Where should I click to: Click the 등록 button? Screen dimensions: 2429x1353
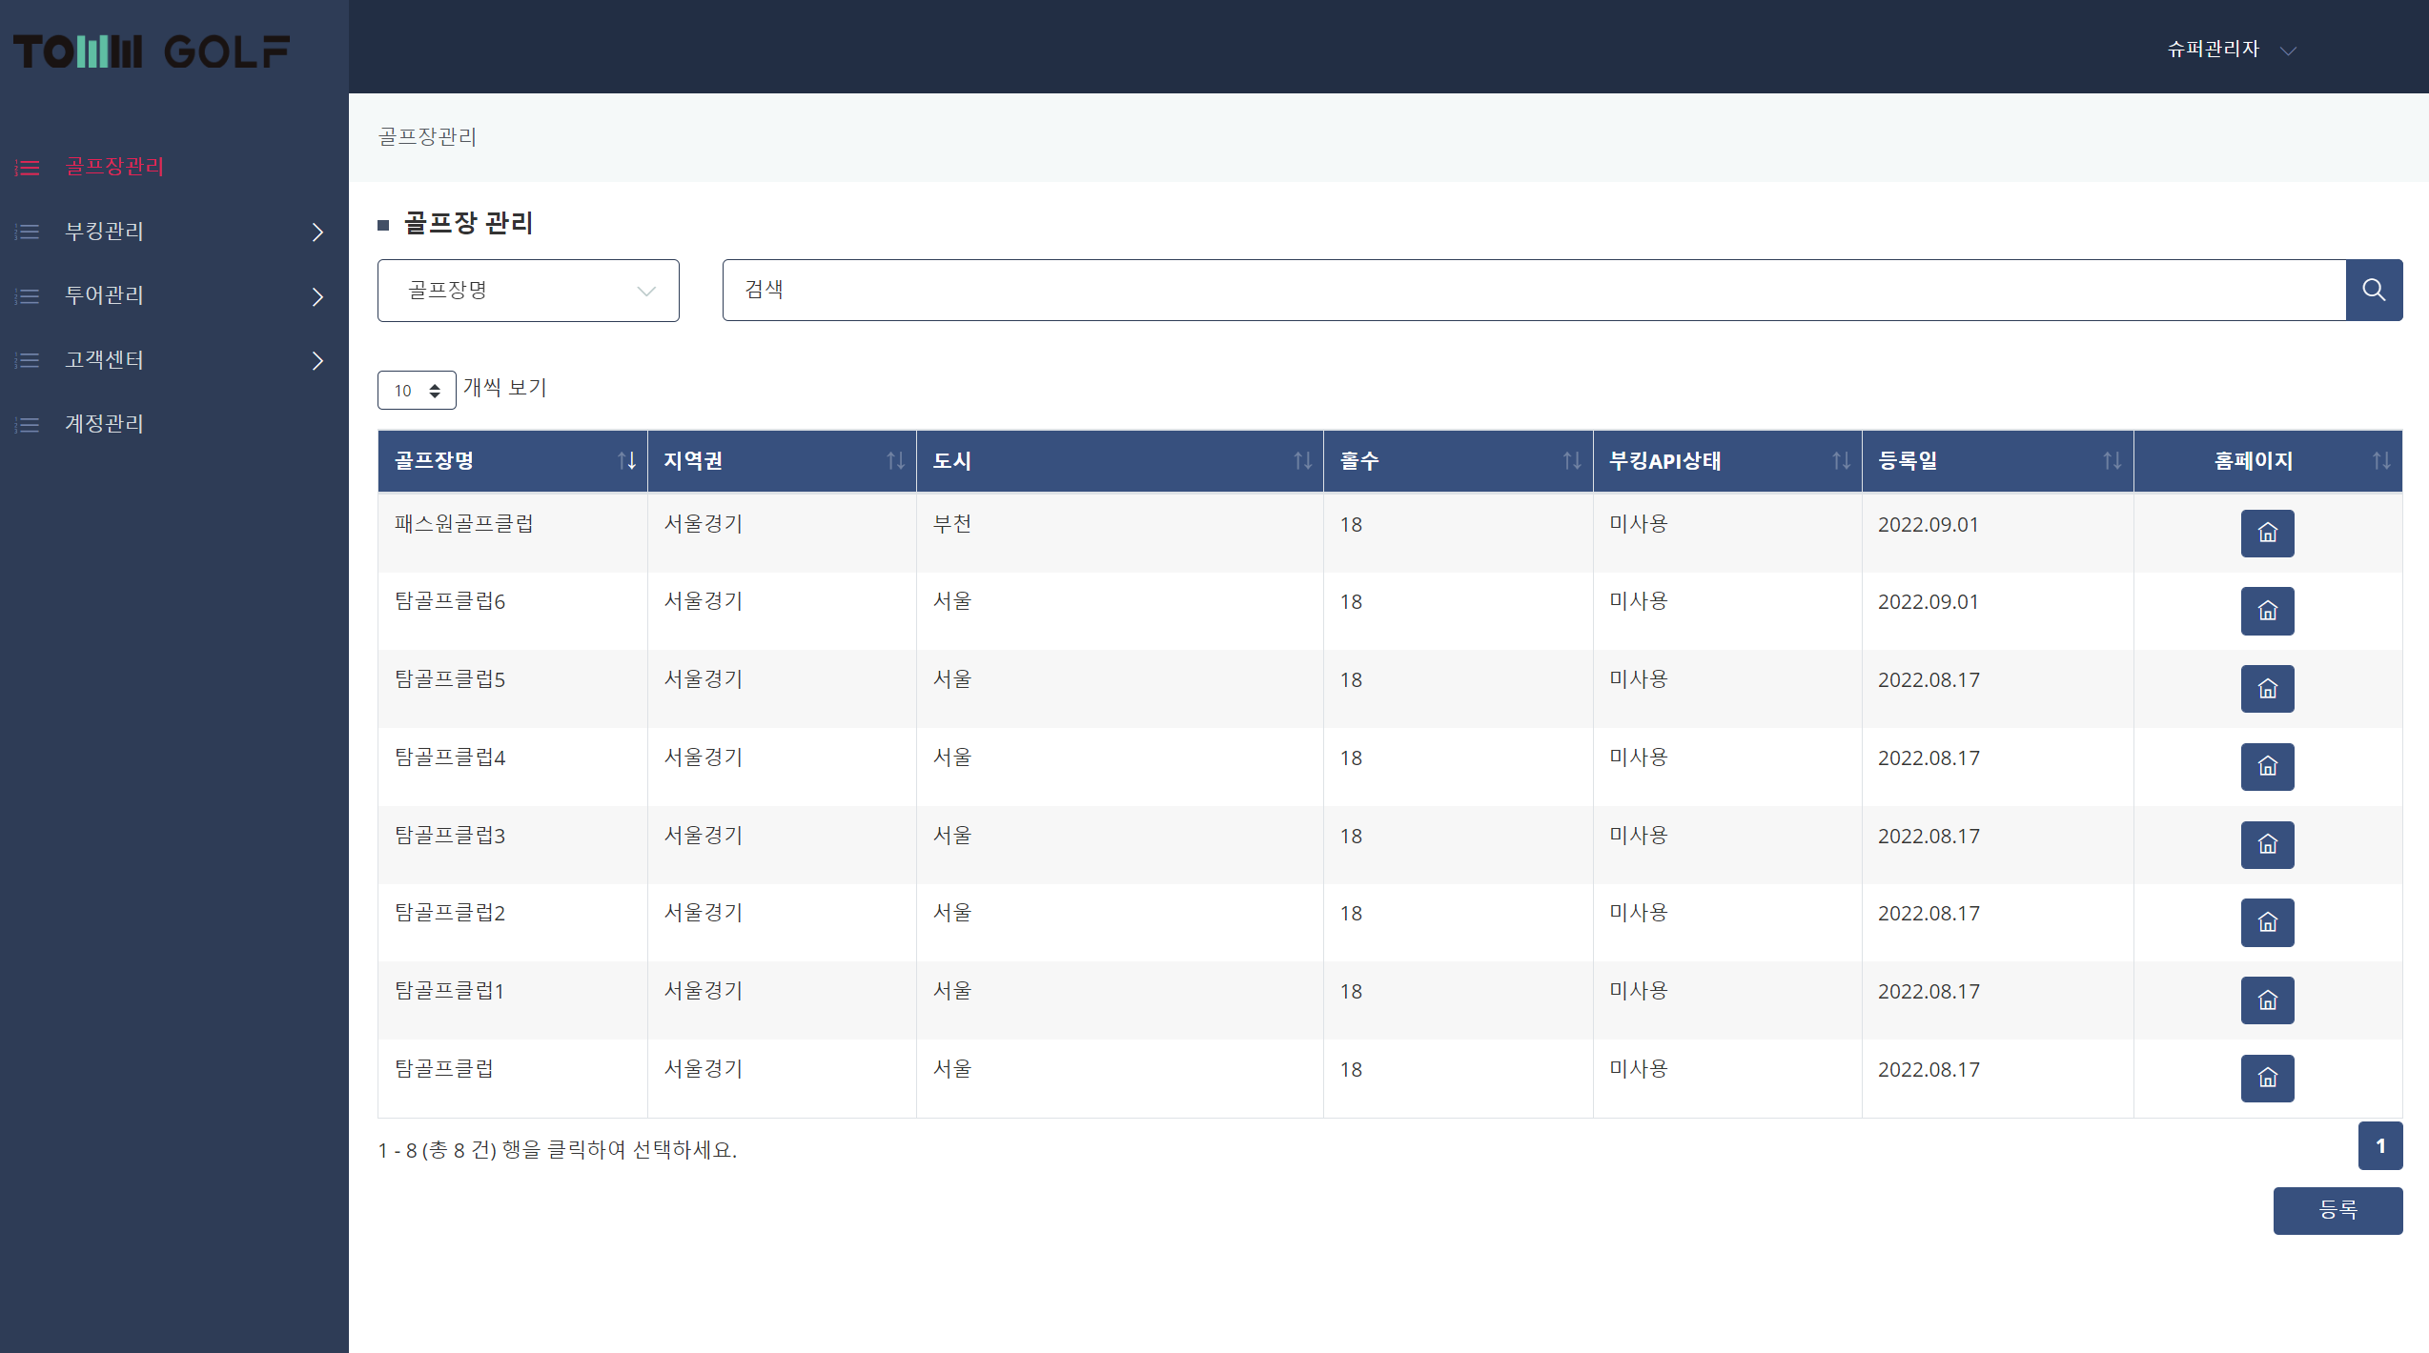point(2337,1210)
